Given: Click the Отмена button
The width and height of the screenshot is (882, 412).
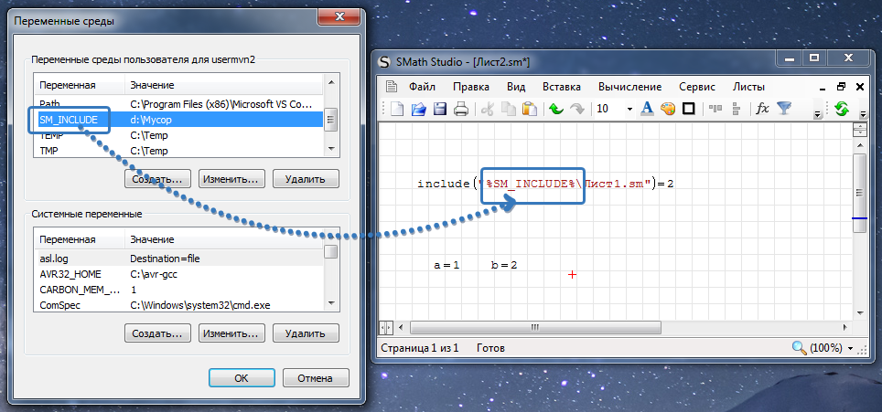Looking at the screenshot, I should [315, 377].
